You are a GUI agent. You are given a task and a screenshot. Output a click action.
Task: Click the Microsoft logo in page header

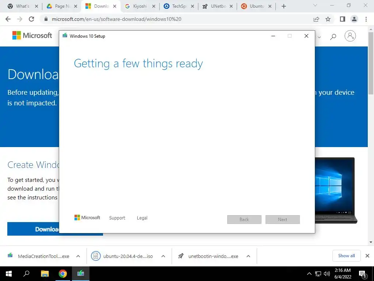pyautogui.click(x=32, y=35)
